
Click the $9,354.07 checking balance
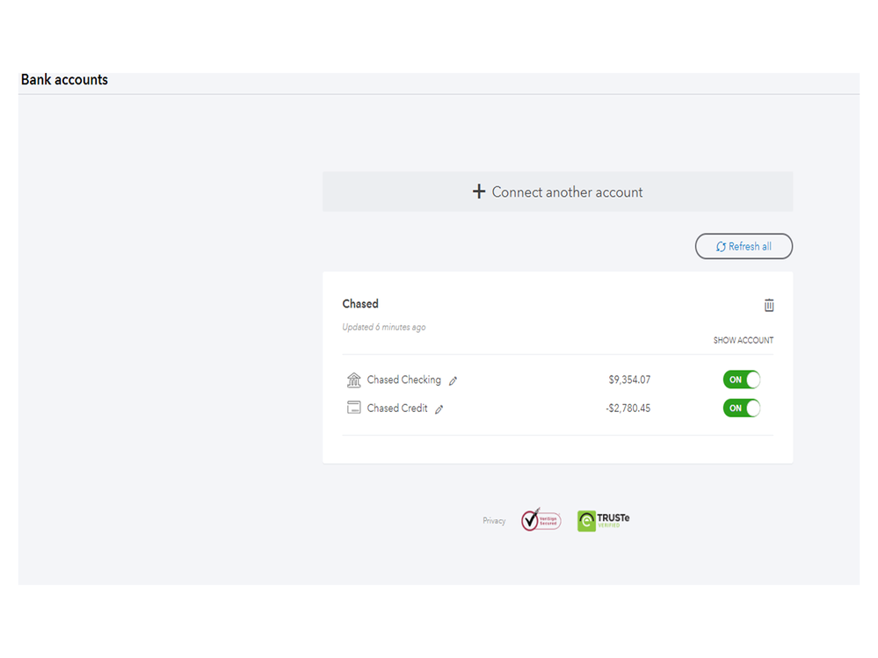629,380
